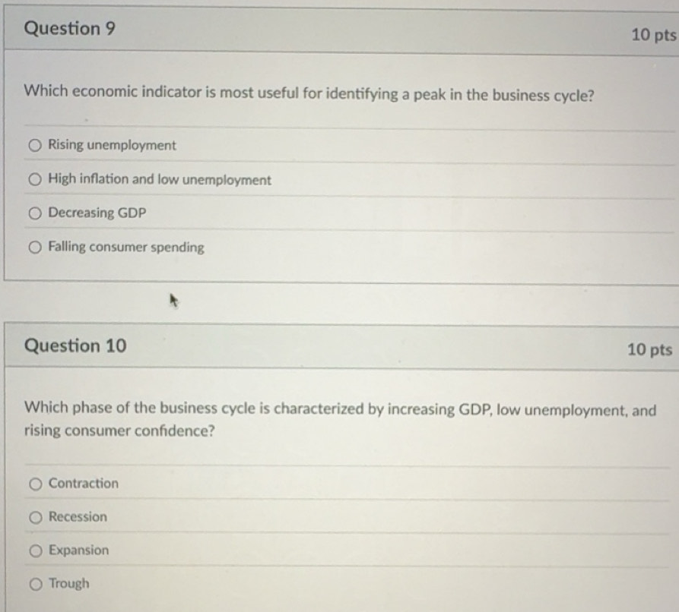Select the Contraction radio circle

[x=36, y=484]
